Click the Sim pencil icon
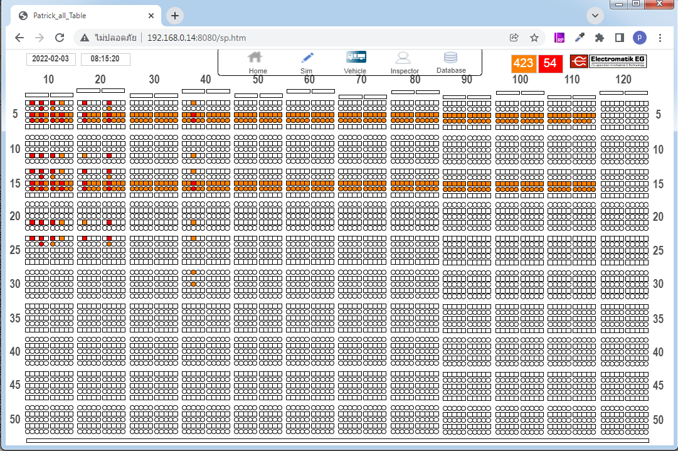Image resolution: width=678 pixels, height=451 pixels. [307, 58]
